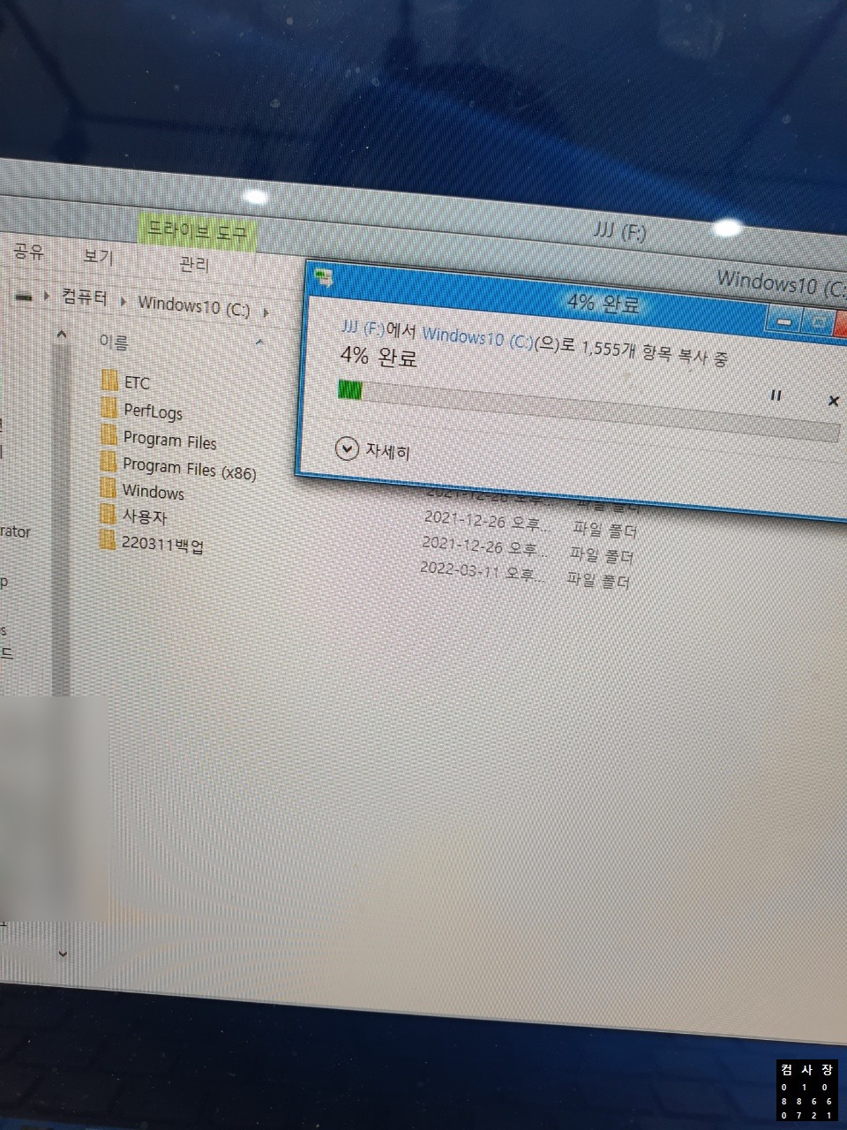
Task: Click the navigation pane scrollbar thumb
Action: (x=61, y=521)
